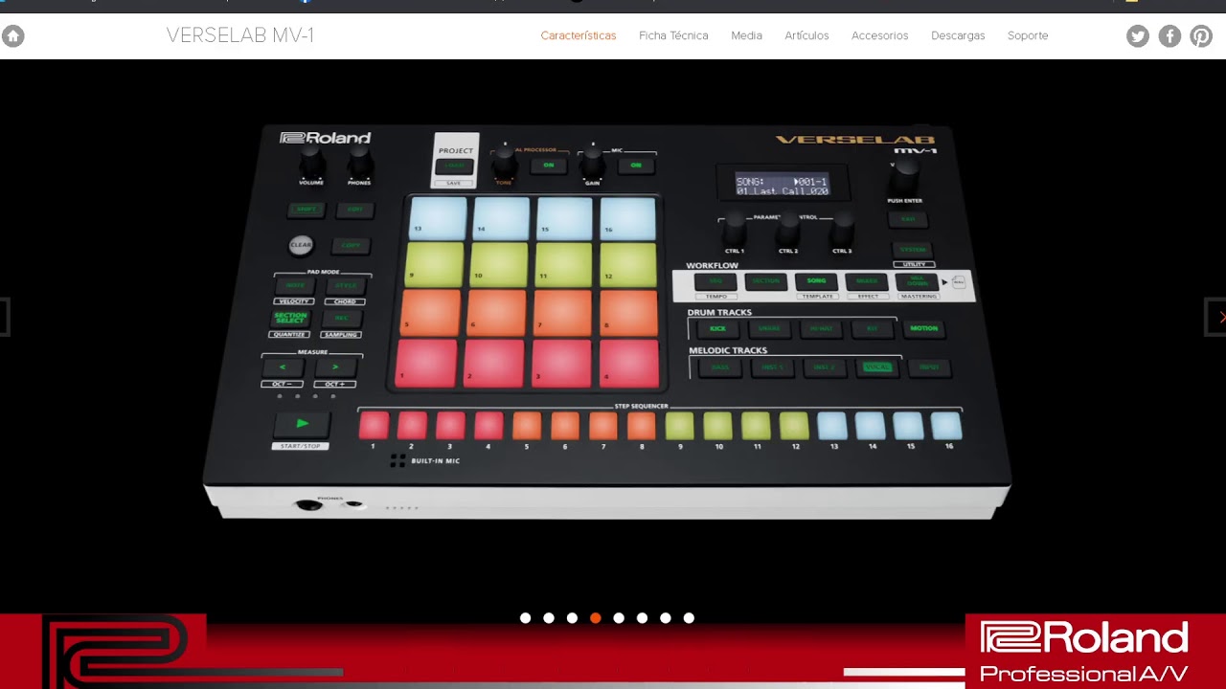
Task: Click step sequencer button 16
Action: pos(946,425)
